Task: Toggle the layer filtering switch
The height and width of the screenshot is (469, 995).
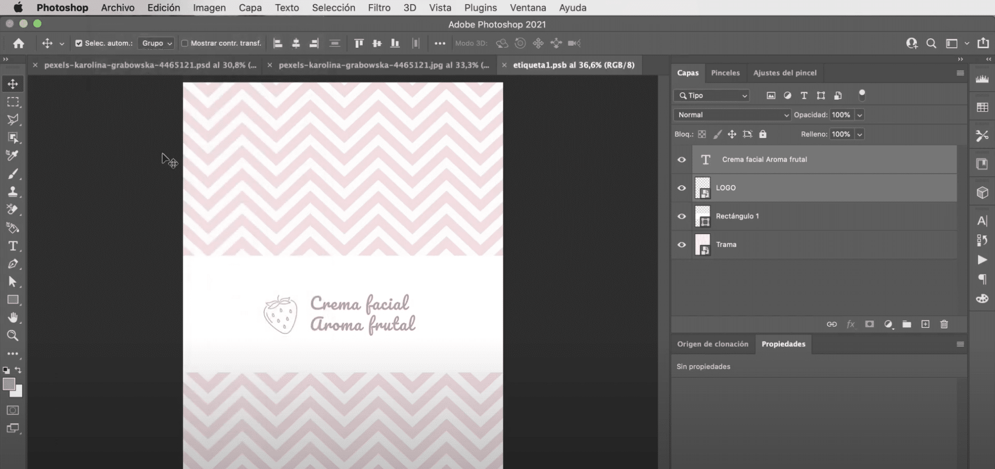Action: 862,95
